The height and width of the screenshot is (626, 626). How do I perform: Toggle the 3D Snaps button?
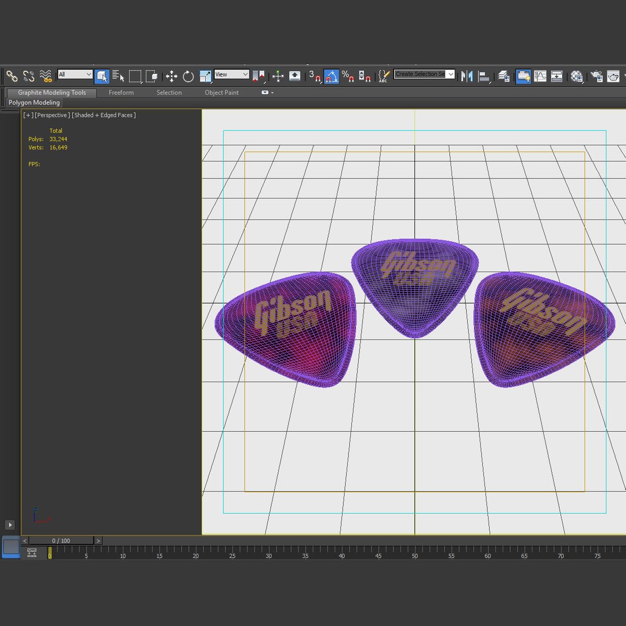pyautogui.click(x=315, y=76)
